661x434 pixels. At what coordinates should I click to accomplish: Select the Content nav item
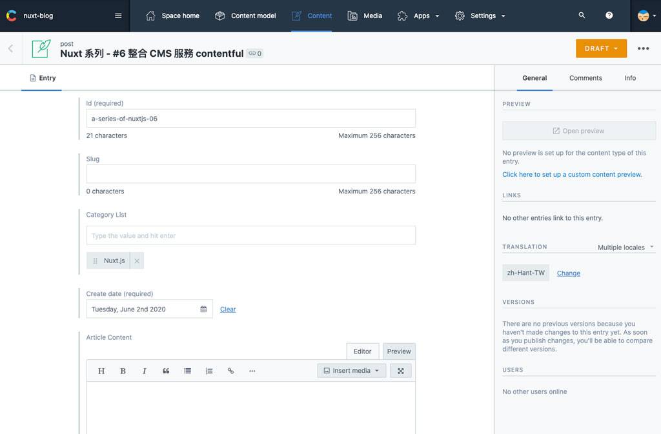click(x=312, y=15)
